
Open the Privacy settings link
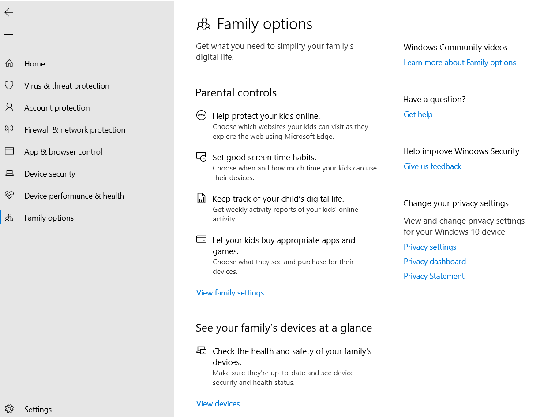tap(430, 247)
